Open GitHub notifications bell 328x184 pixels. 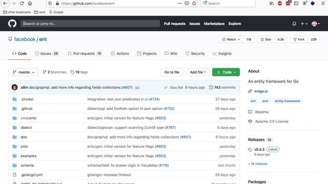point(294,24)
